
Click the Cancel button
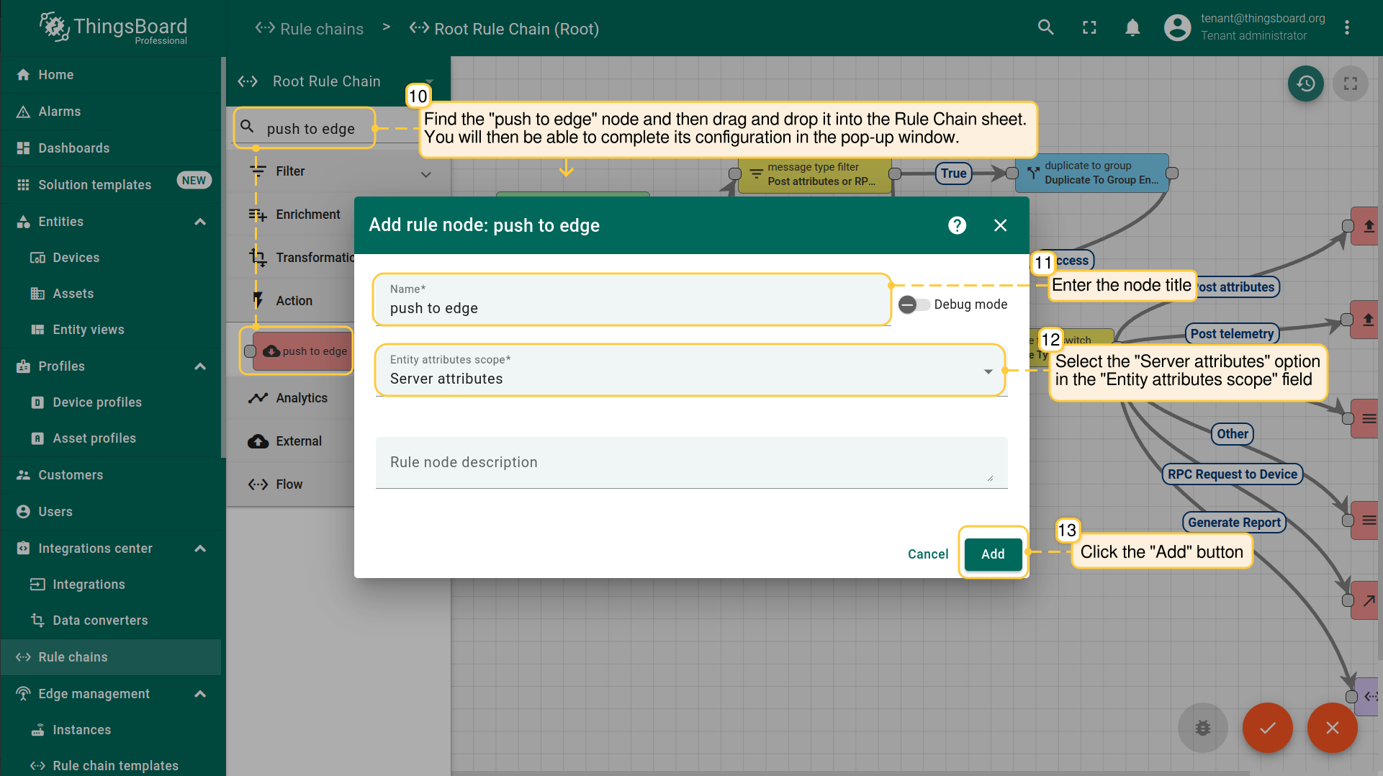click(927, 554)
